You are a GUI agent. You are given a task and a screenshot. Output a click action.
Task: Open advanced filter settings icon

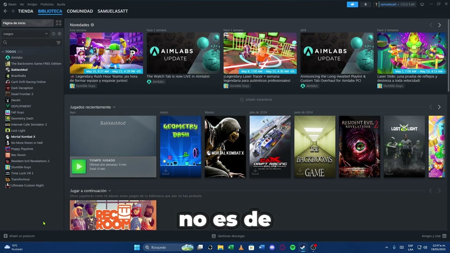(x=58, y=43)
